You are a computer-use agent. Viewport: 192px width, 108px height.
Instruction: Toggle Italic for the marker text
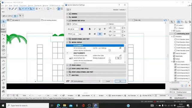tap(95, 29)
